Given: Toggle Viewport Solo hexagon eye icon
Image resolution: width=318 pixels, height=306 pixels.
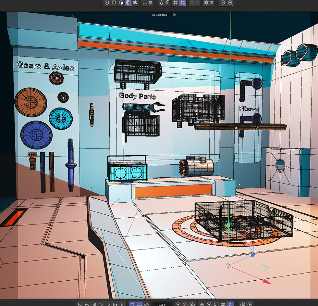Looking at the screenshot, I should pyautogui.click(x=223, y=3).
